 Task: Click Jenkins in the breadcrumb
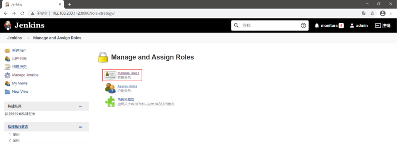pos(14,38)
